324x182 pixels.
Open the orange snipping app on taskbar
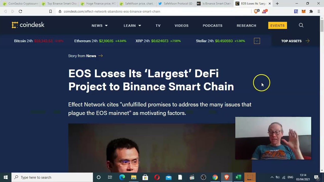(x=250, y=177)
